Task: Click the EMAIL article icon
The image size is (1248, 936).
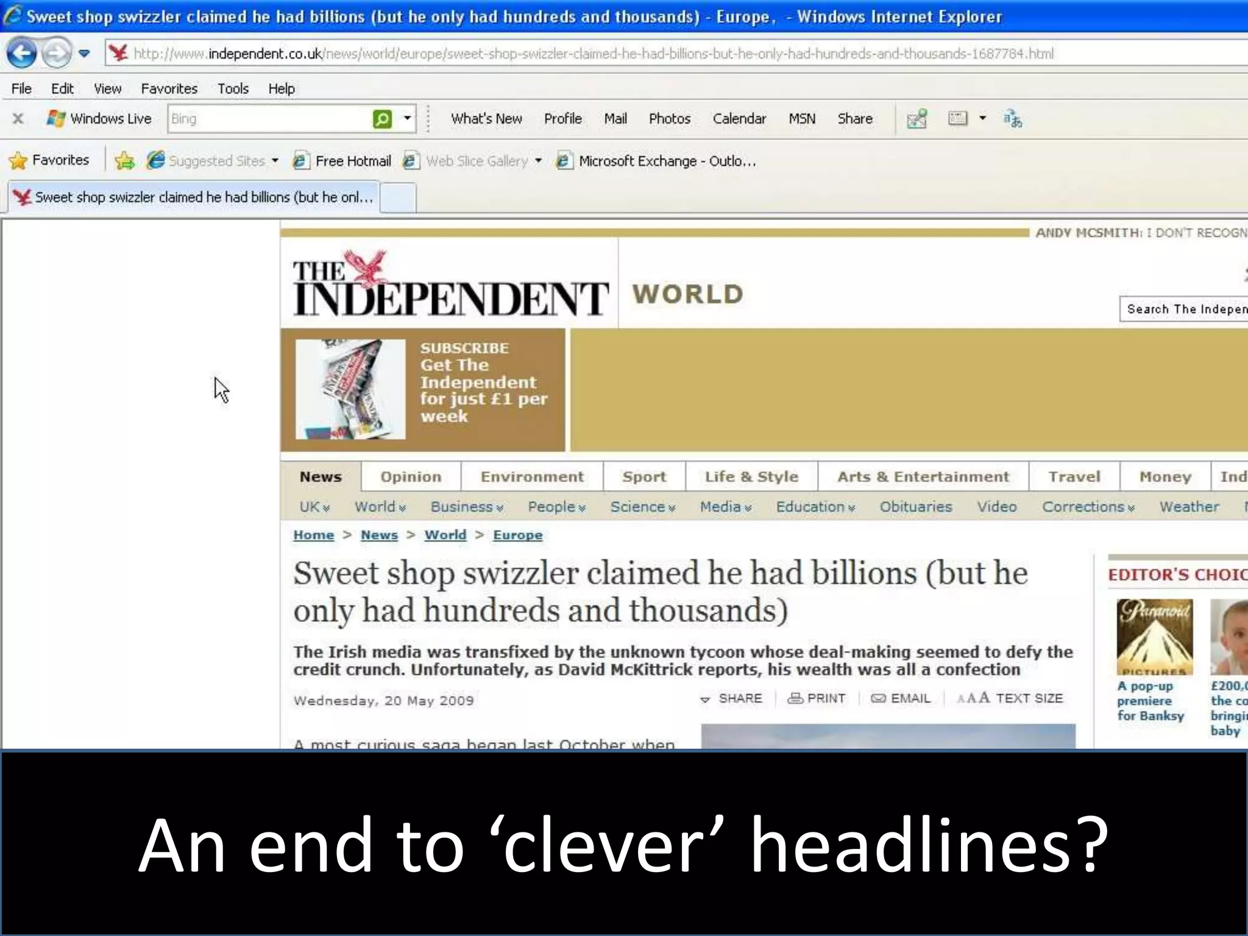Action: (901, 698)
